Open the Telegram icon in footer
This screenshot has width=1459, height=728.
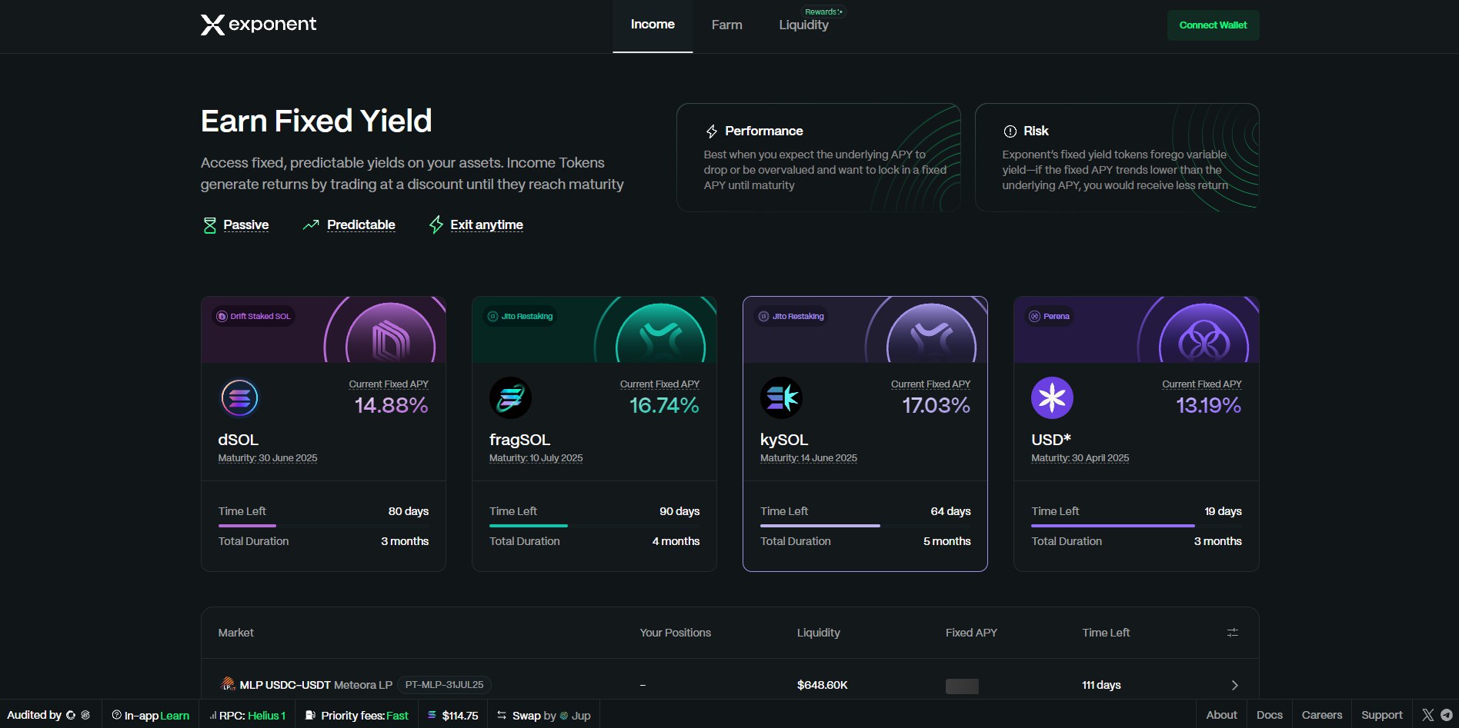point(1447,715)
